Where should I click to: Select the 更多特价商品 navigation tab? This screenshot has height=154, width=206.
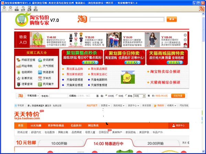(56, 126)
